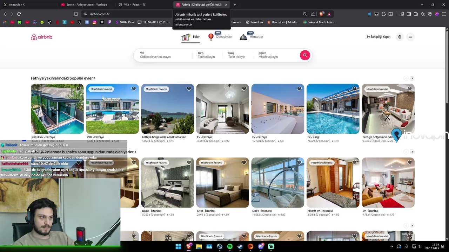This screenshot has height=252, width=449.
Task: Favorite the Ev - Kargı listing
Action: [354, 89]
